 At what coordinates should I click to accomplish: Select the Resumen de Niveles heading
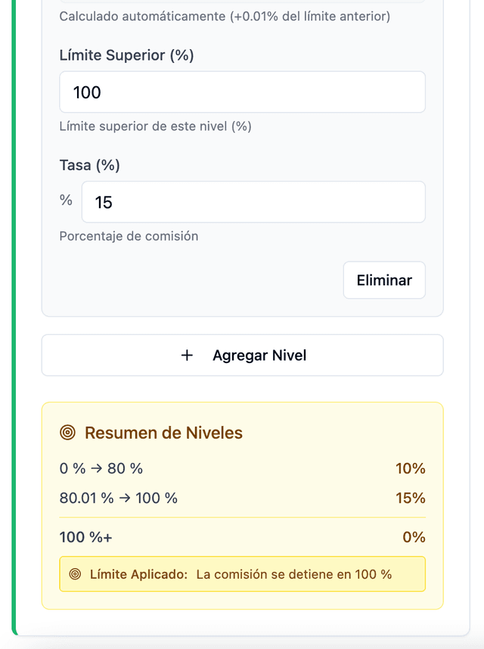coord(163,433)
